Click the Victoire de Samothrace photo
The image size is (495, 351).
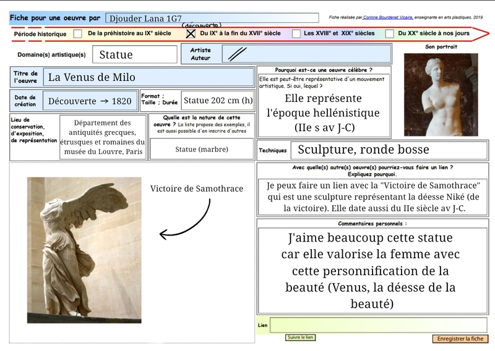84,250
